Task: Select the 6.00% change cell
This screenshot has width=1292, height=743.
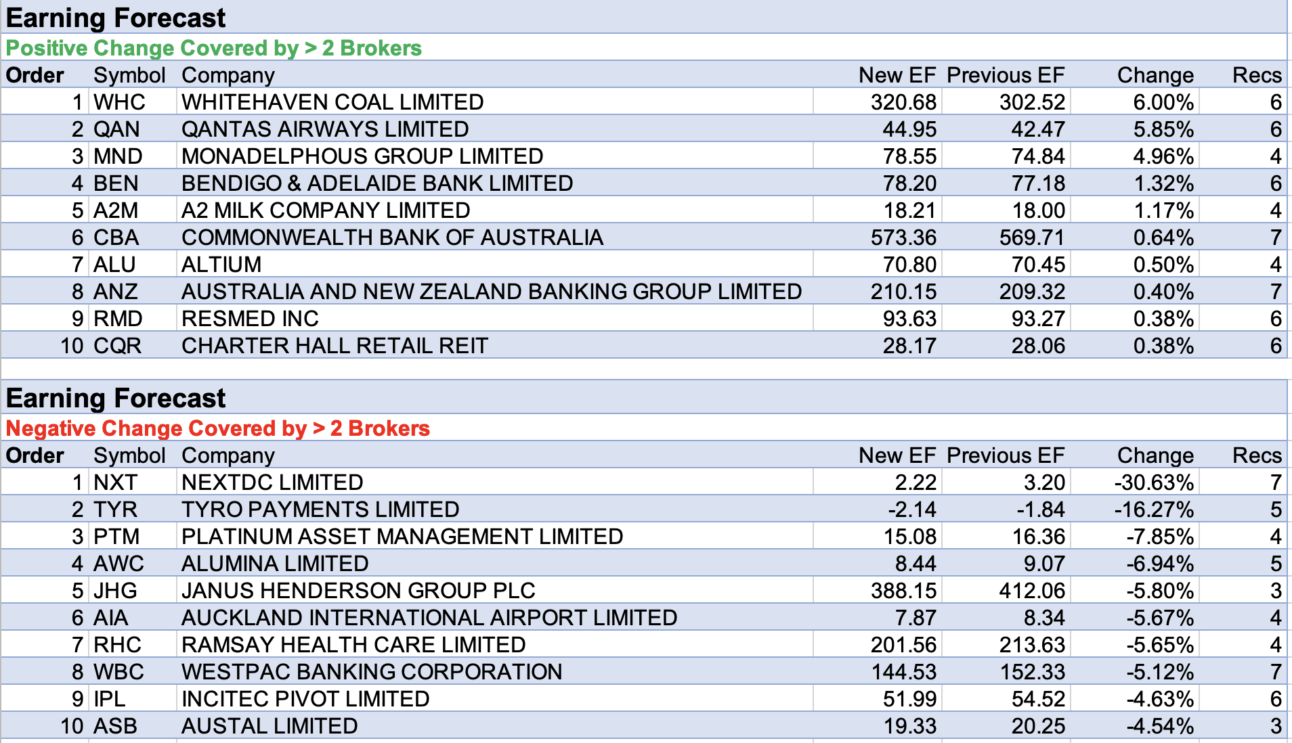Action: 1163,102
